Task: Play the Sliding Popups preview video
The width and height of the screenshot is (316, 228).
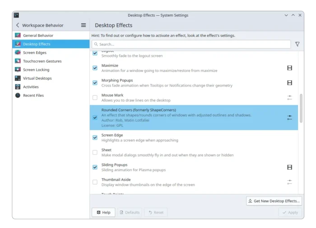Action: click(289, 167)
